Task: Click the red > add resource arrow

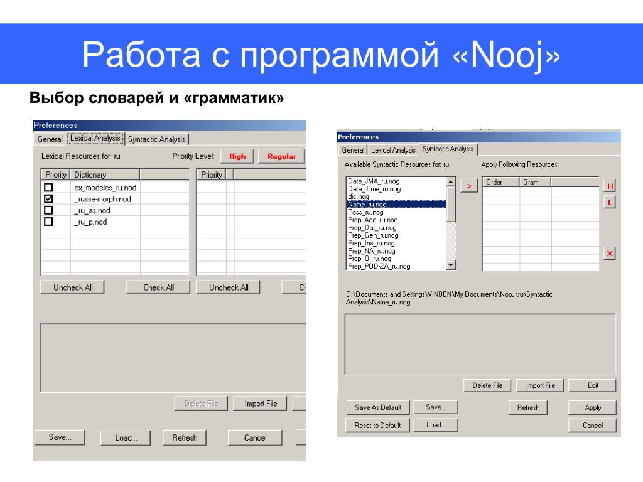Action: (469, 186)
